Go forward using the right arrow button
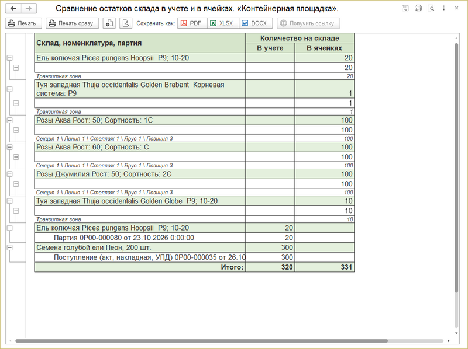This screenshot has height=349, width=468. (29, 8)
